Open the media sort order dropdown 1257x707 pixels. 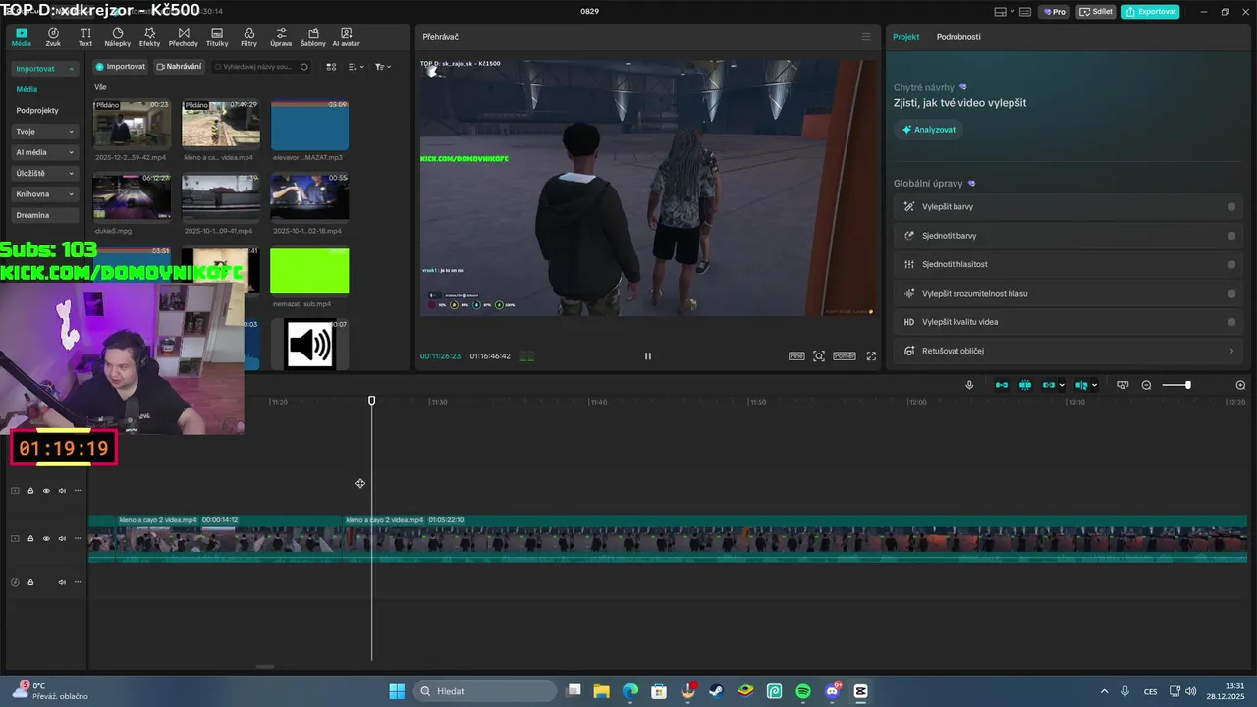point(356,67)
